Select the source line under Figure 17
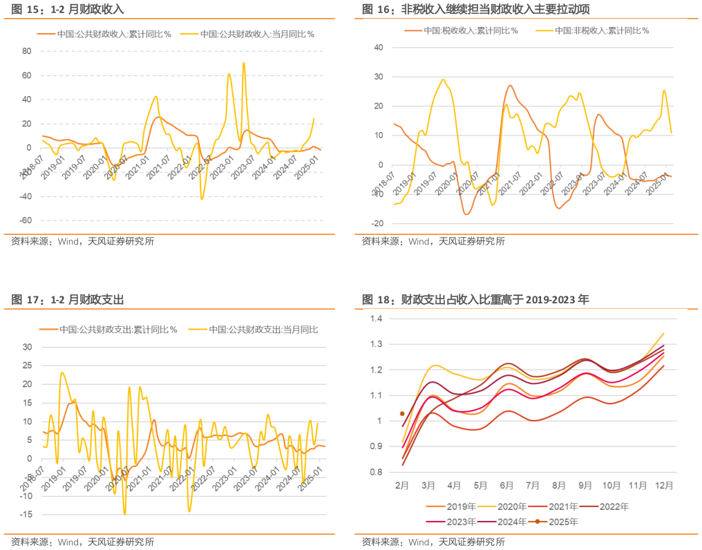 click(x=82, y=542)
